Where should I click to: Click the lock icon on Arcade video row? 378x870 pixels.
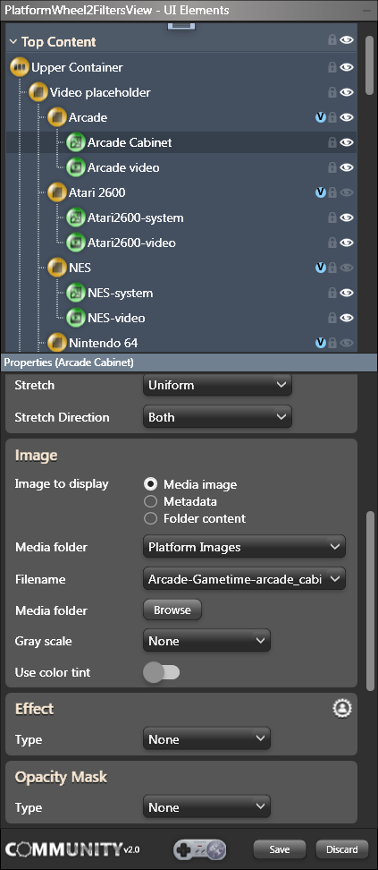[x=332, y=167]
